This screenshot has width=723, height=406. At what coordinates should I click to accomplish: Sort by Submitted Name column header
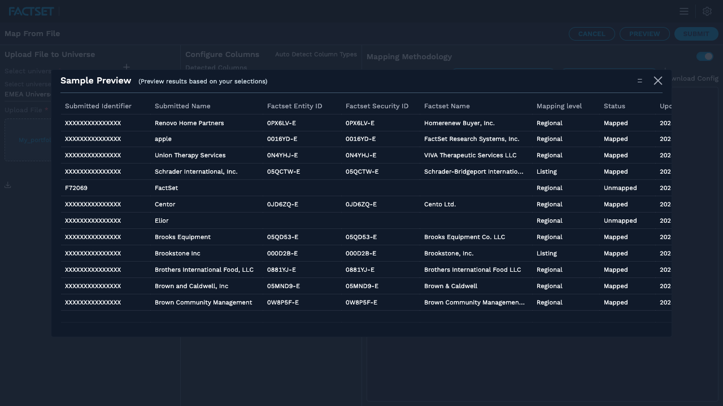coord(182,106)
